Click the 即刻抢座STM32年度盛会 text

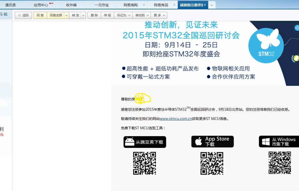181,54
